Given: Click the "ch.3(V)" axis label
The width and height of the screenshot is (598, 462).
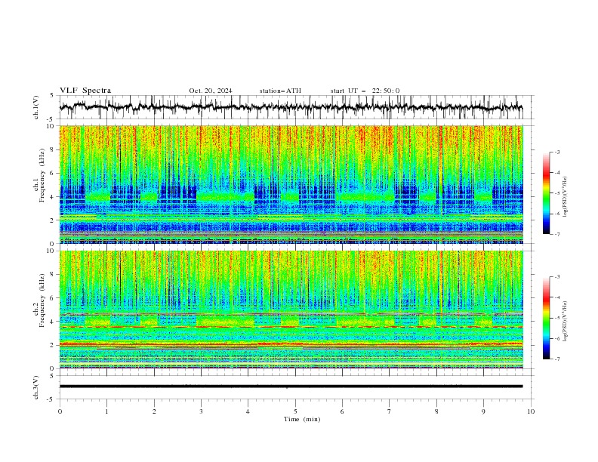Looking at the screenshot, I should pos(36,387).
